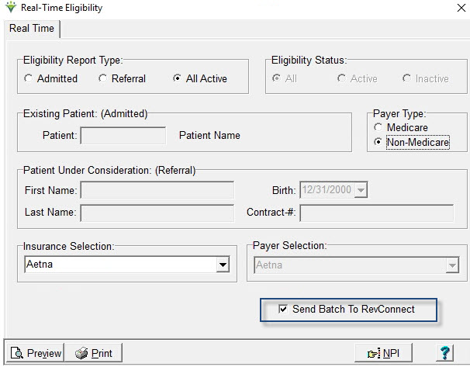This screenshot has width=470, height=367.
Task: Click the First Name text field
Action: (157, 190)
